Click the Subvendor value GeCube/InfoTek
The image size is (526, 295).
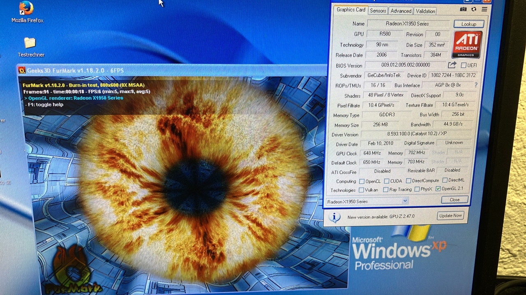point(384,75)
